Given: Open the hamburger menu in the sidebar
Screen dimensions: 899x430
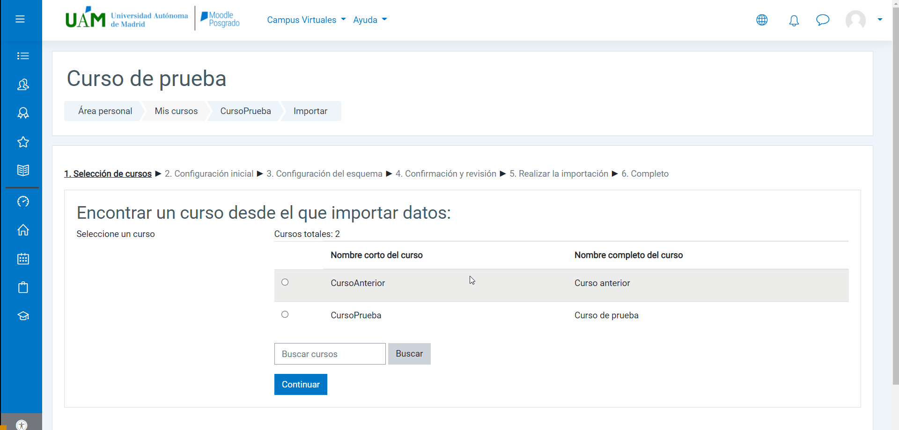Looking at the screenshot, I should 20,19.
